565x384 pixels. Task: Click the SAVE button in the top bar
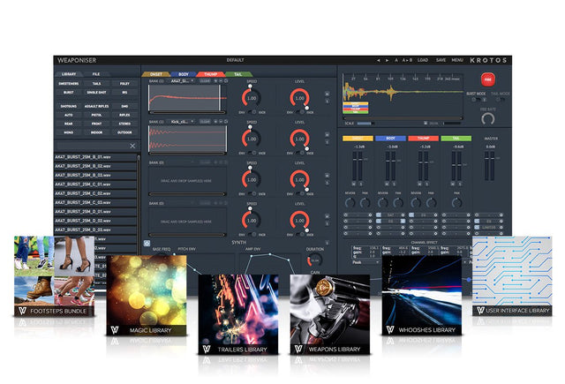tap(441, 60)
